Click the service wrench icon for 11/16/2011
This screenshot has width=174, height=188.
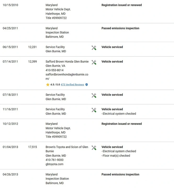[94, 110]
